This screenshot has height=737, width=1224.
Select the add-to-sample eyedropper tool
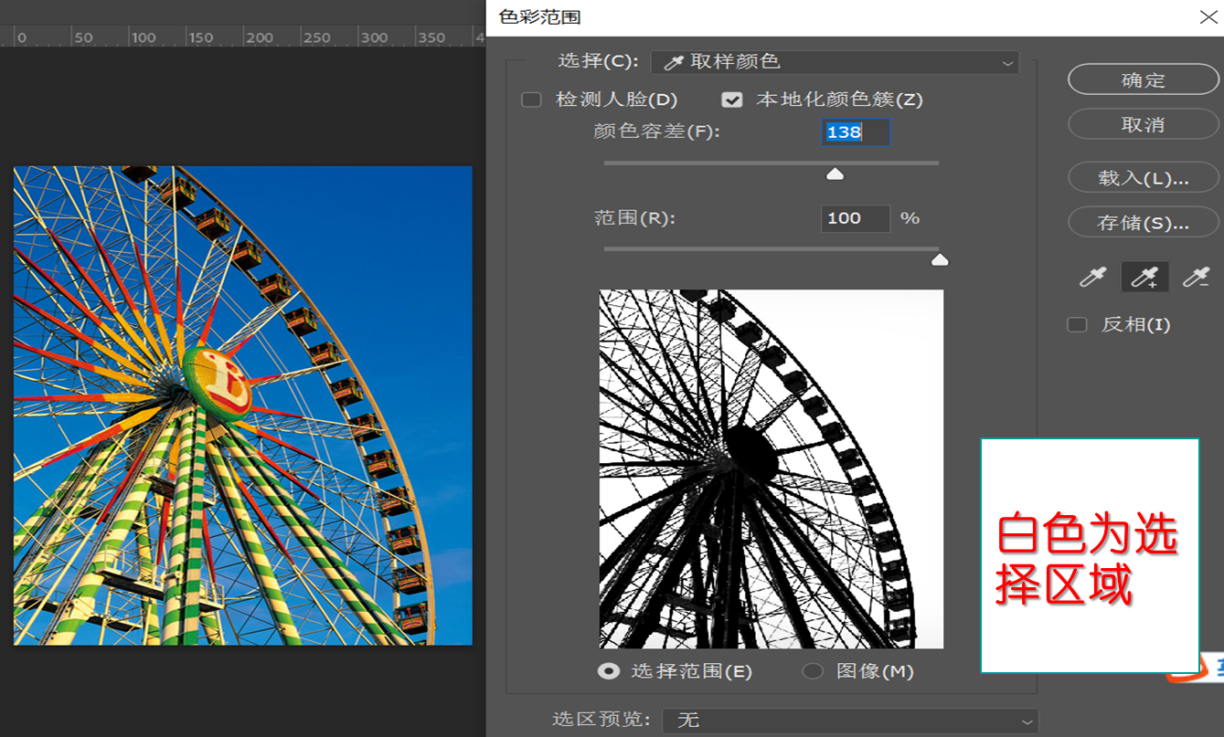(1144, 277)
